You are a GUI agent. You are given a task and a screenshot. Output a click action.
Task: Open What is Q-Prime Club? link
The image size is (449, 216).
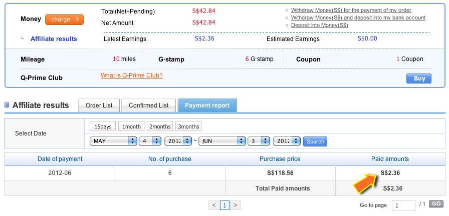[132, 75]
